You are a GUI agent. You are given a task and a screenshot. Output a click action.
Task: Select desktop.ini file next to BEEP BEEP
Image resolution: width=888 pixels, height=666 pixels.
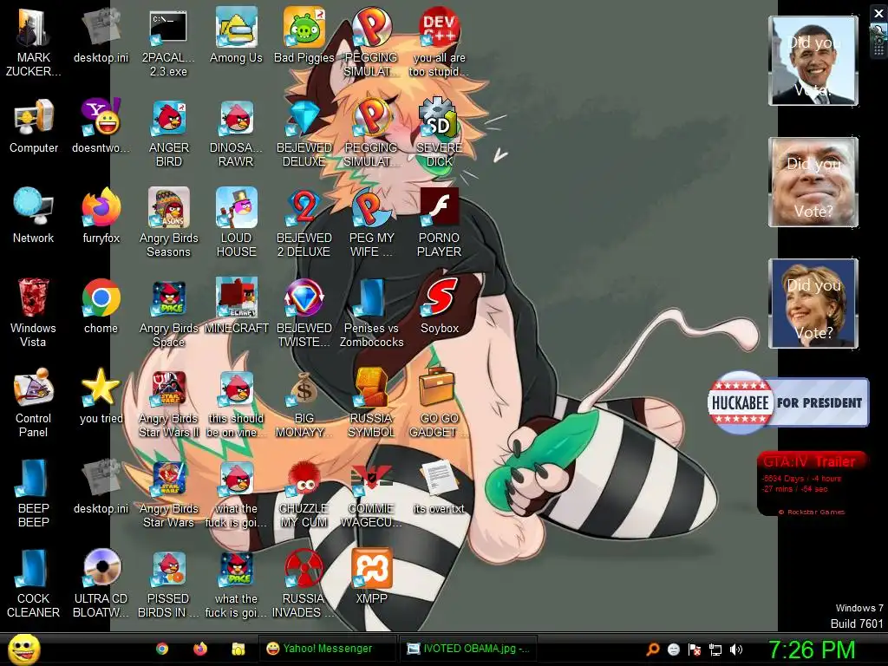(x=101, y=486)
